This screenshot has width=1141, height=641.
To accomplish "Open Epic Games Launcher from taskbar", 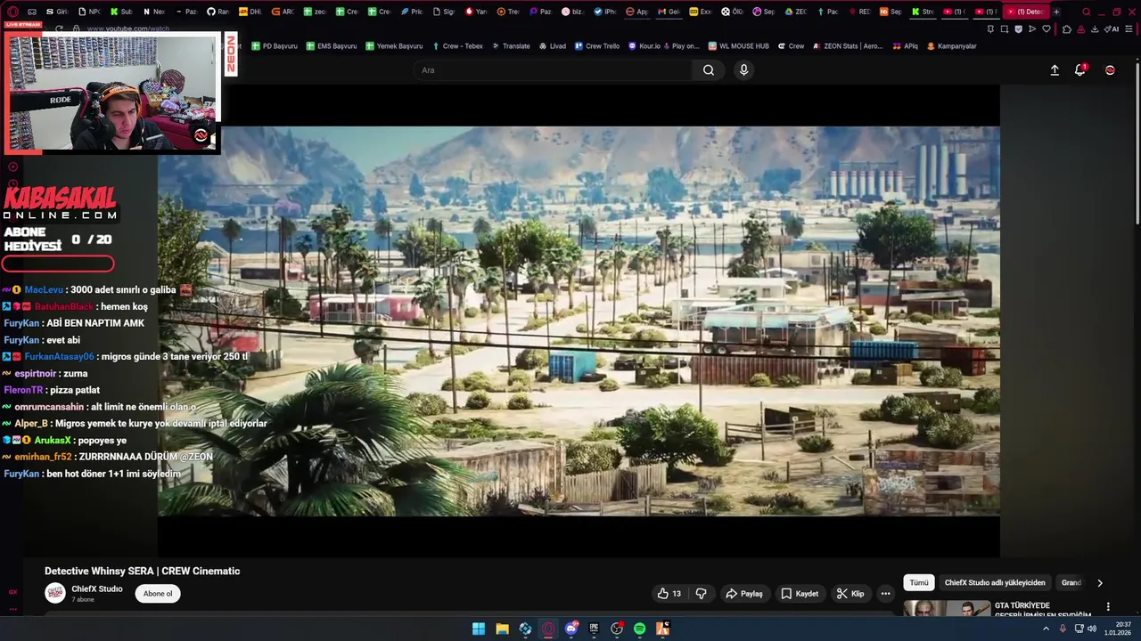I will click(x=594, y=629).
